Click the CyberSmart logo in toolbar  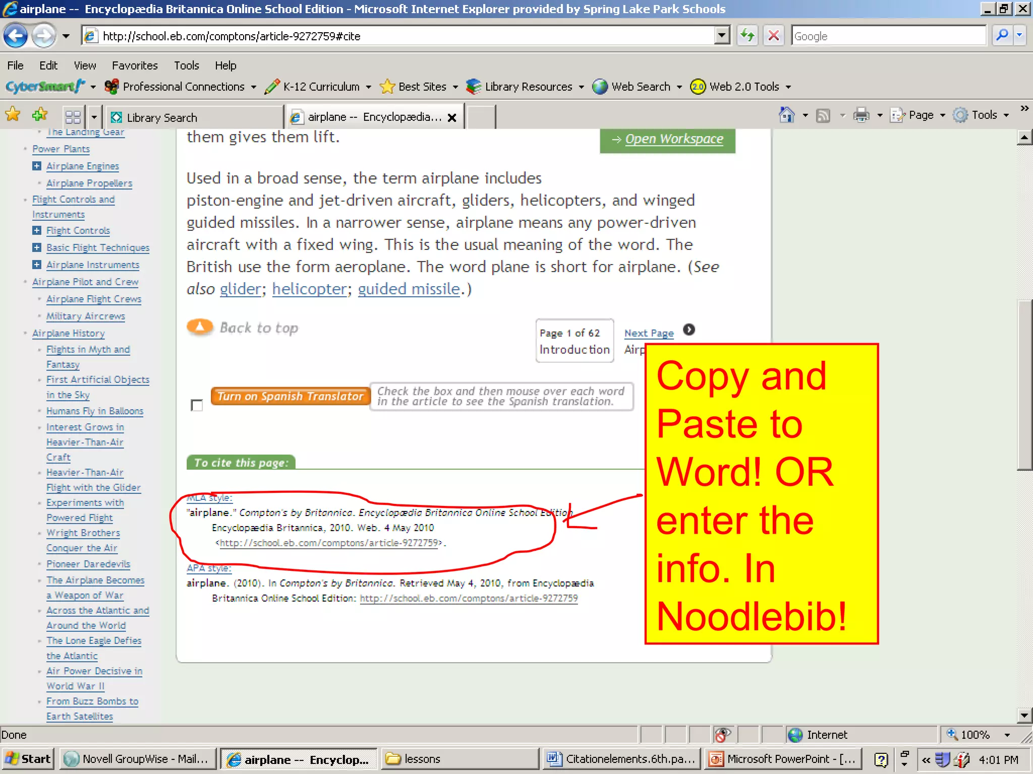click(x=45, y=87)
